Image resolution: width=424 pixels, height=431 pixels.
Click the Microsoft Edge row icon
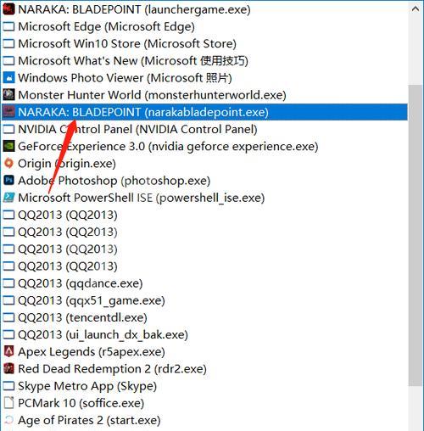click(8, 26)
